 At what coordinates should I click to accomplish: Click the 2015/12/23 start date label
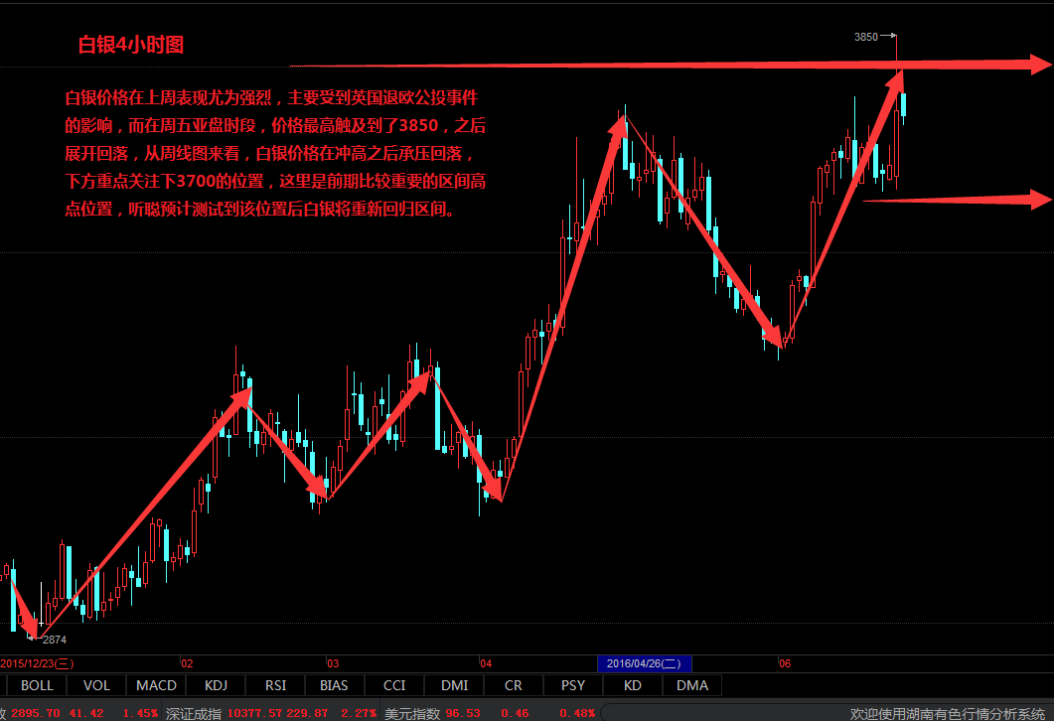(x=36, y=663)
